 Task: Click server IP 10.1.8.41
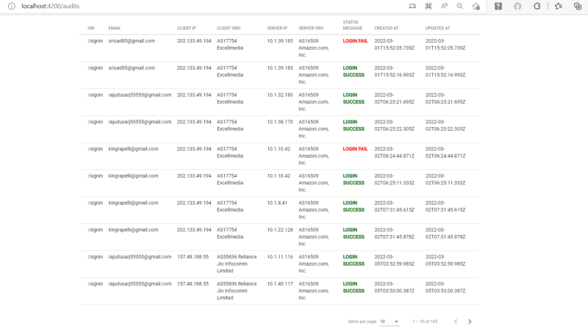(277, 203)
